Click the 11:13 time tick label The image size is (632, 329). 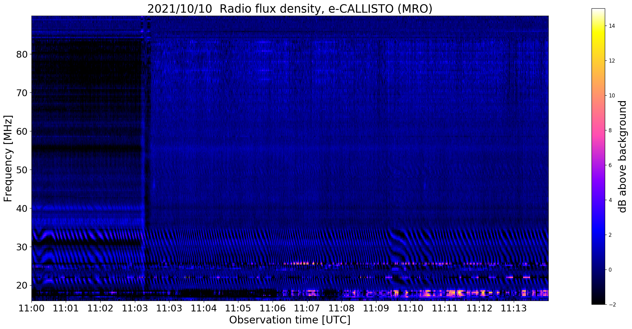click(513, 308)
